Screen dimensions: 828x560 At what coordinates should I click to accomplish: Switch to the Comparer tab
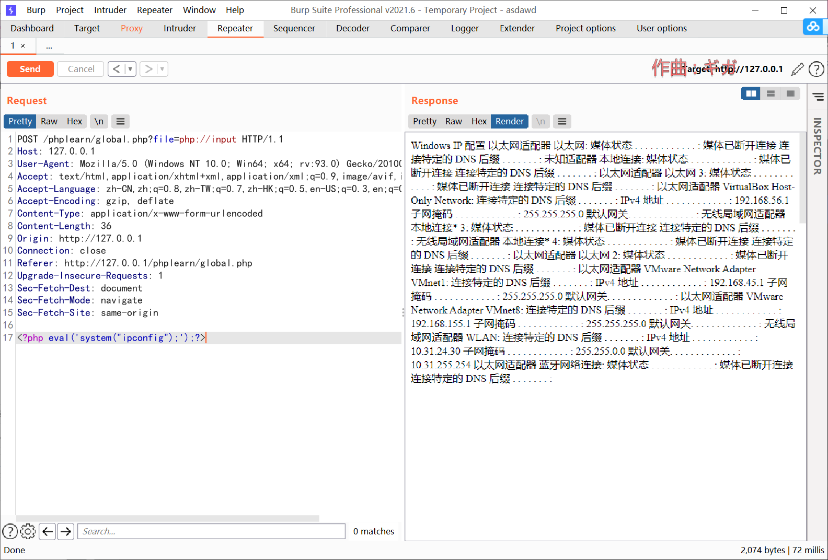[410, 28]
